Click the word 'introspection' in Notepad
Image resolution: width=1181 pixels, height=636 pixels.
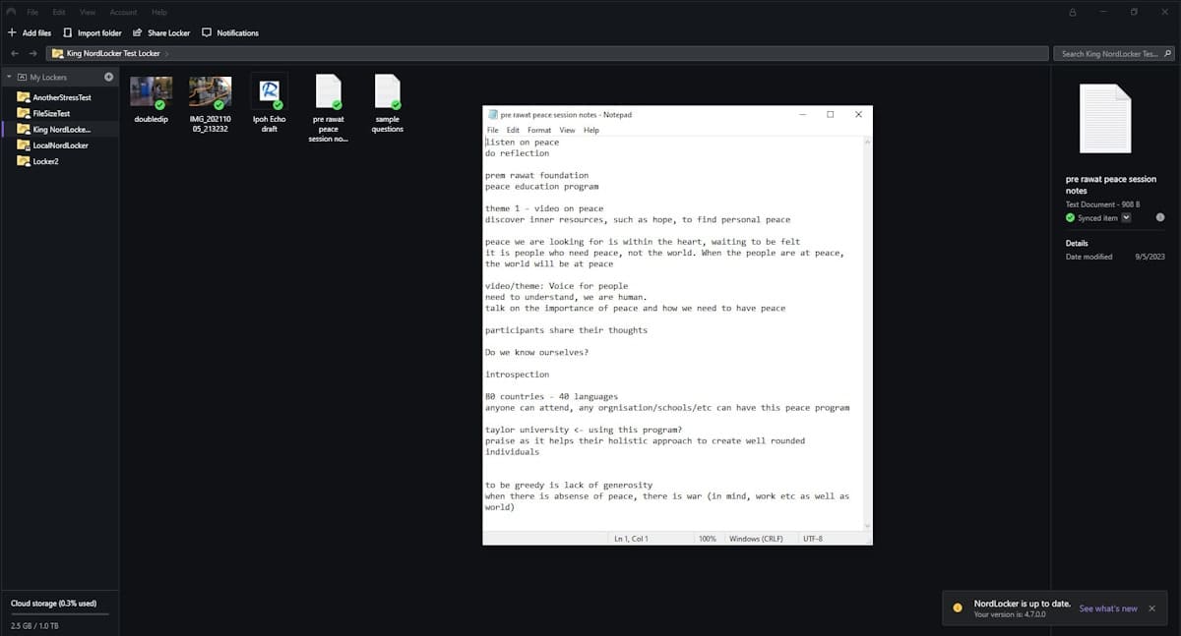click(x=517, y=375)
